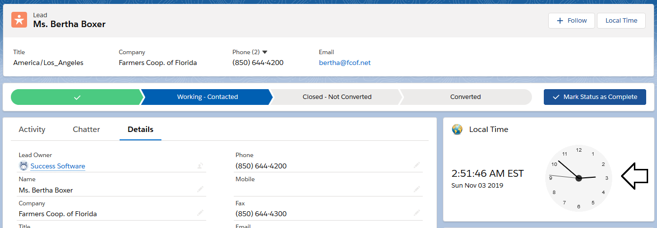Click the Success Software owner avatar icon

tap(24, 166)
